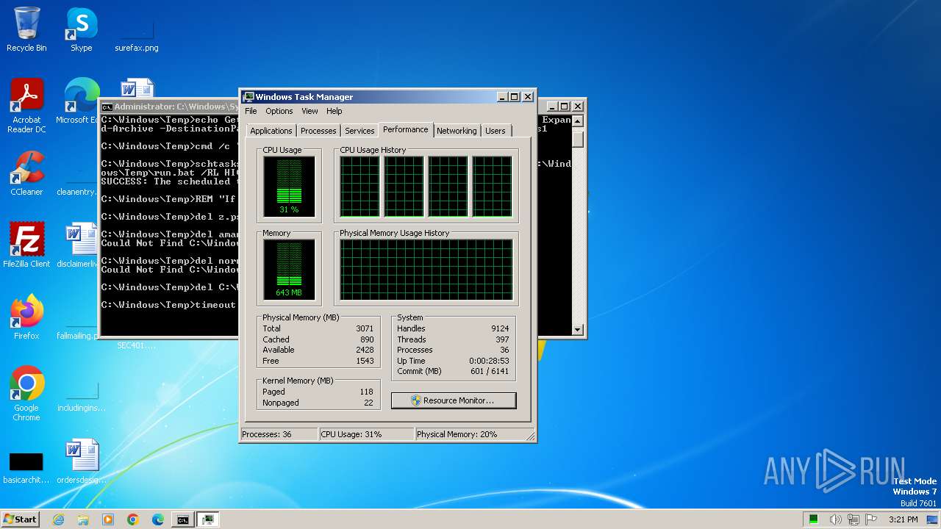941x529 pixels.
Task: Click Command Prompt scrollbar down arrow
Action: tap(578, 330)
